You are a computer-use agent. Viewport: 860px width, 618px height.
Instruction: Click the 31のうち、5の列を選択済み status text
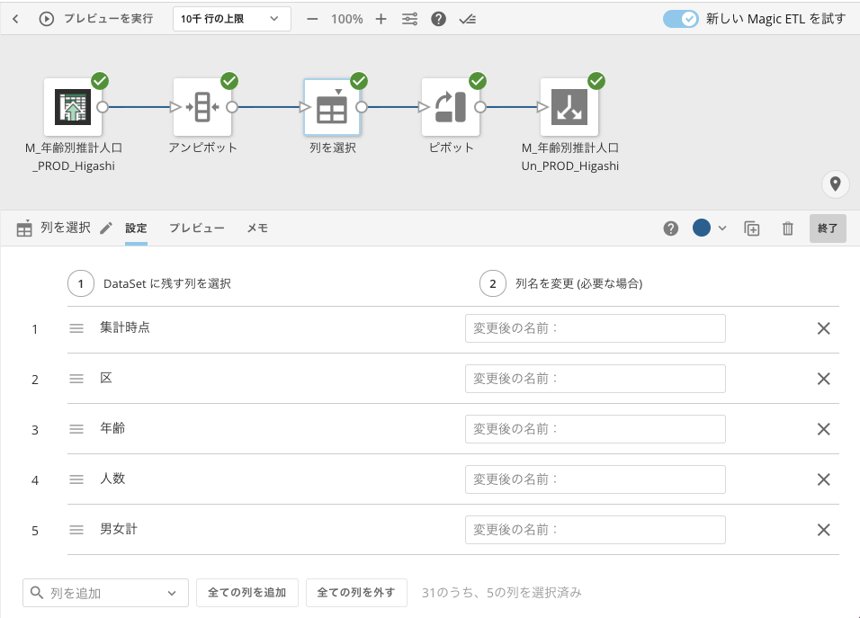click(502, 593)
